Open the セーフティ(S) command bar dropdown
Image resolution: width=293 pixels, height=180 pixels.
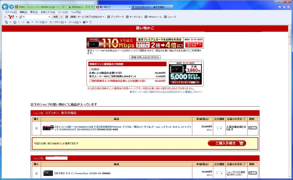pyautogui.click(x=58, y=22)
